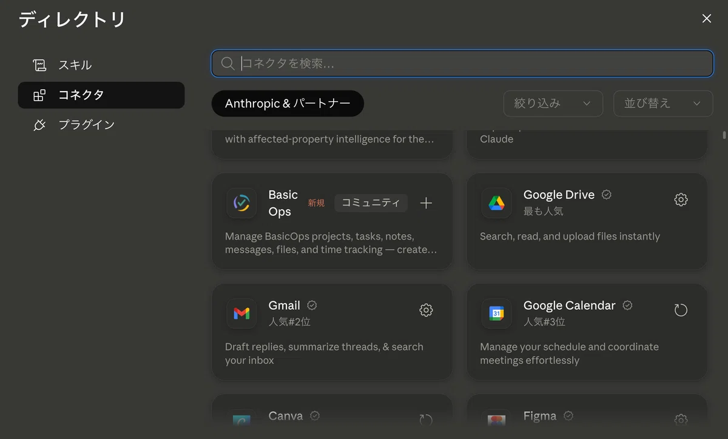Click the Canva refresh icon
728x439 pixels.
426,420
